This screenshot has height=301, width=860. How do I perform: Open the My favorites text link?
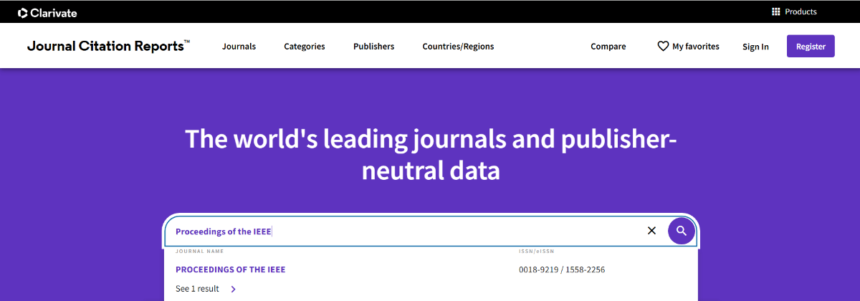tap(695, 47)
